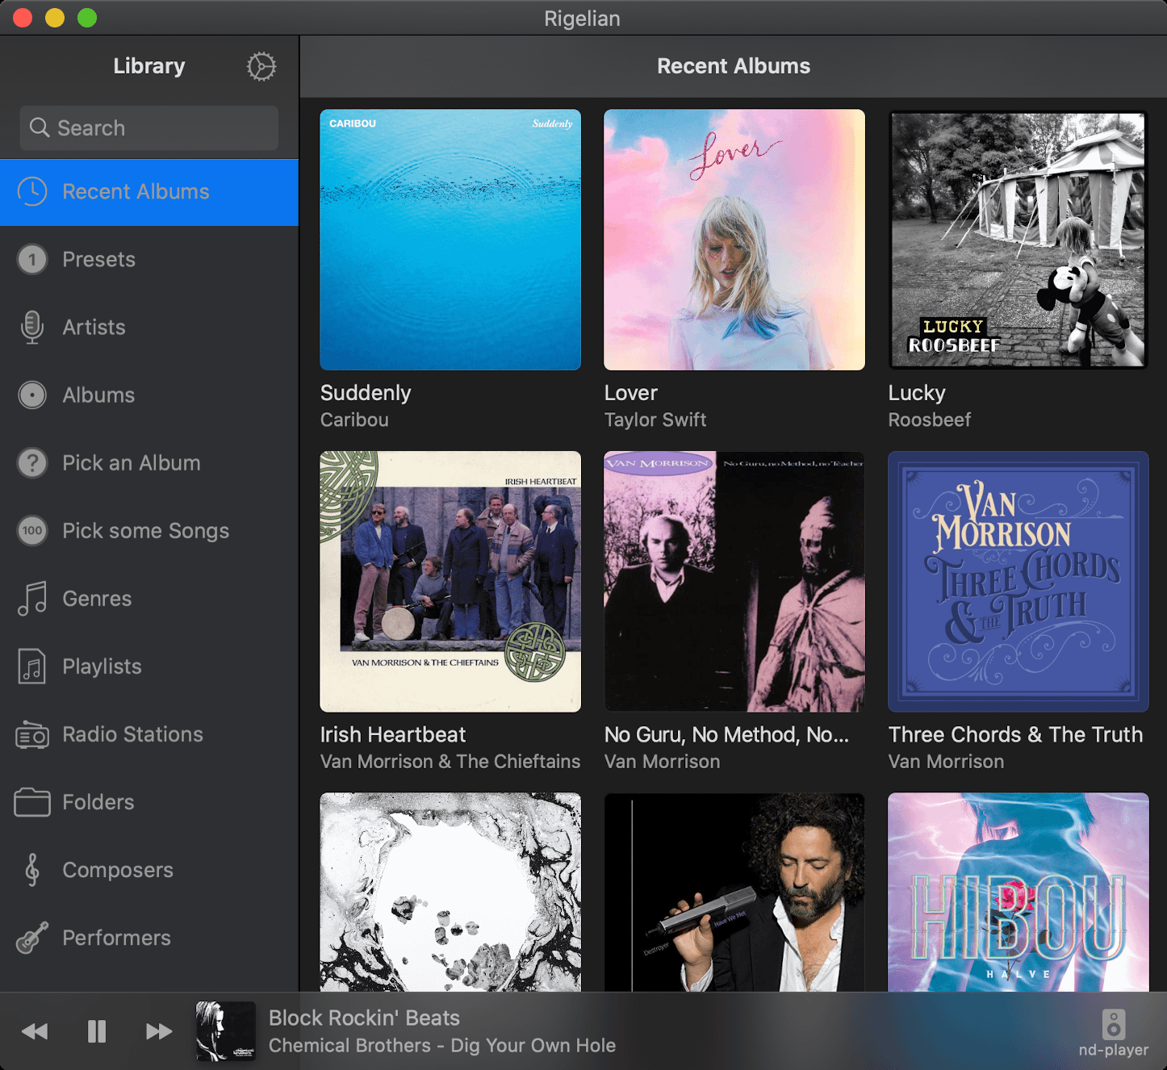Skip to the next track
The height and width of the screenshot is (1070, 1167).
click(x=158, y=1030)
